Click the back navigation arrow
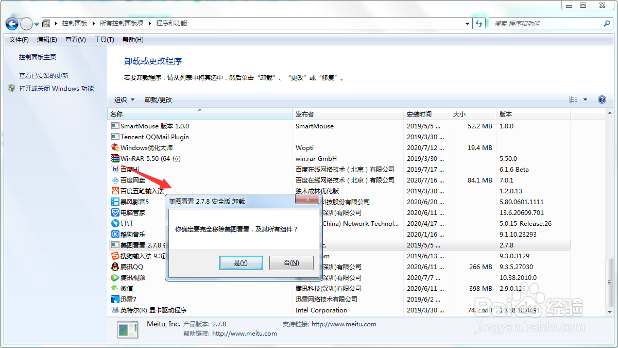Viewport: 618px width, 348px height. point(12,24)
